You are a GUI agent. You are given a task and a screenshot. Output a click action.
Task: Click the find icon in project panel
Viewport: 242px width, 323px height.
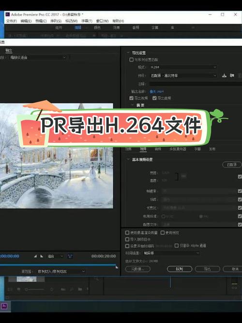coord(72,289)
